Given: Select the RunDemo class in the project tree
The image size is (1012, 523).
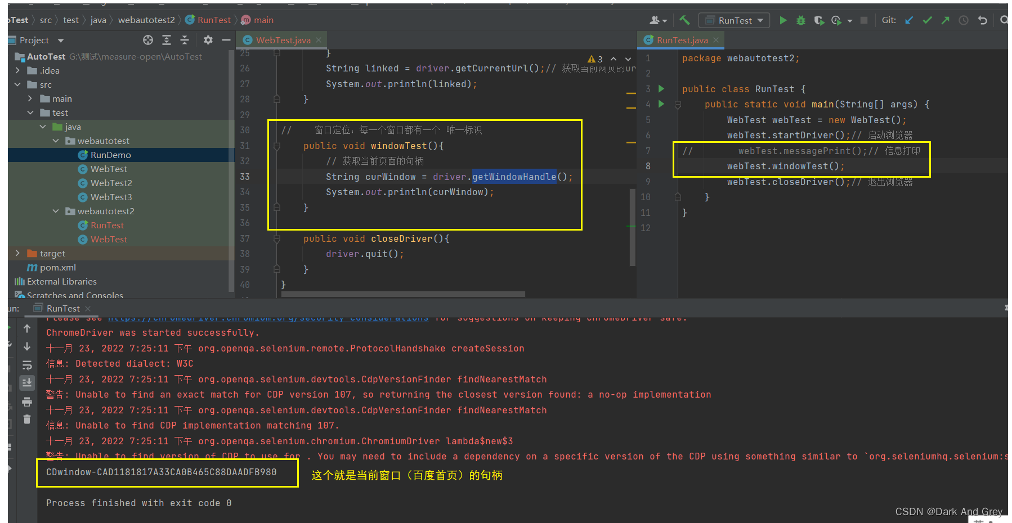Looking at the screenshot, I should pyautogui.click(x=110, y=155).
